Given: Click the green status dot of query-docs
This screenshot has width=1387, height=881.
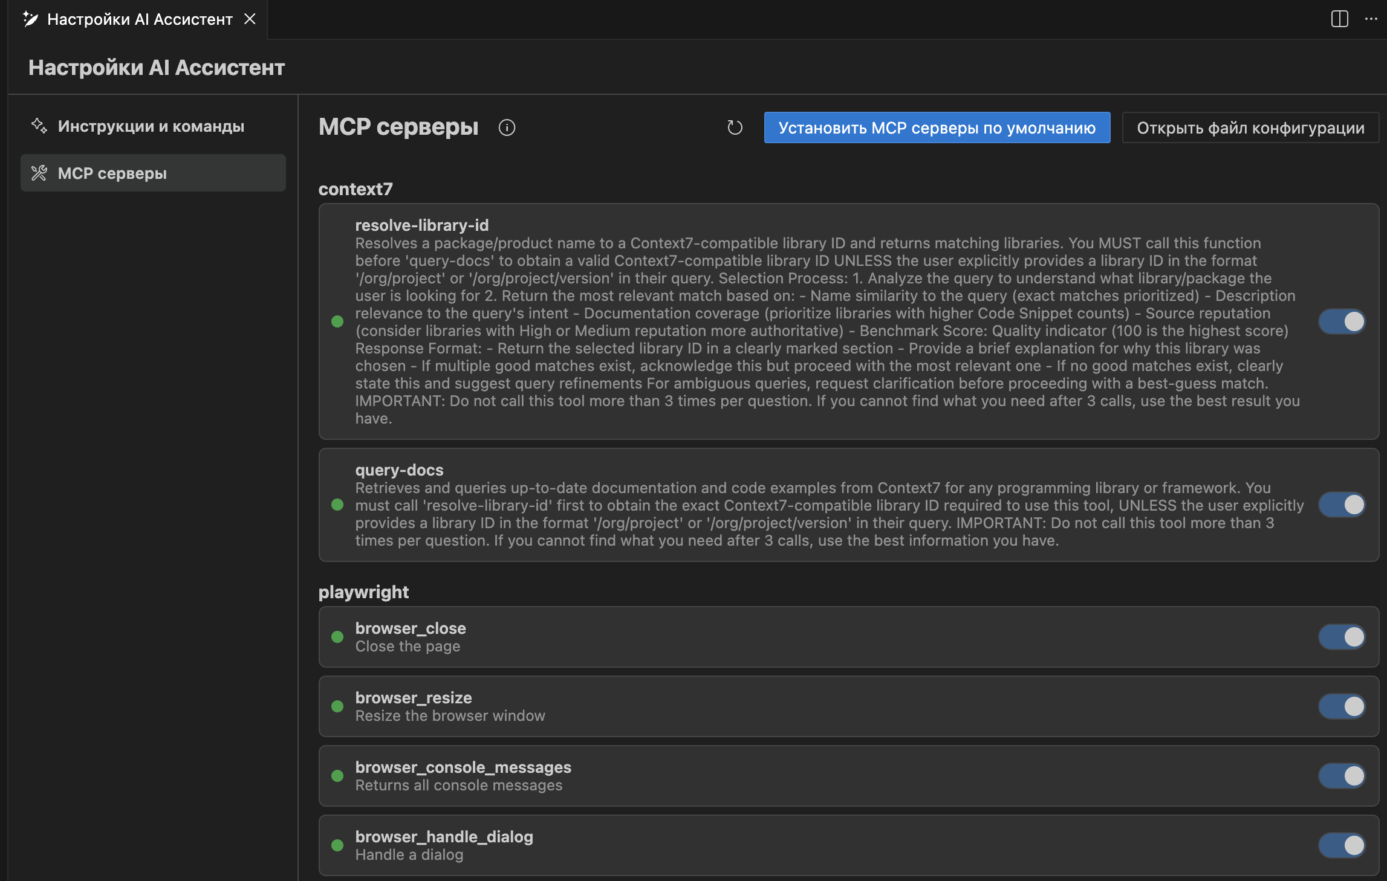Looking at the screenshot, I should click(x=337, y=505).
